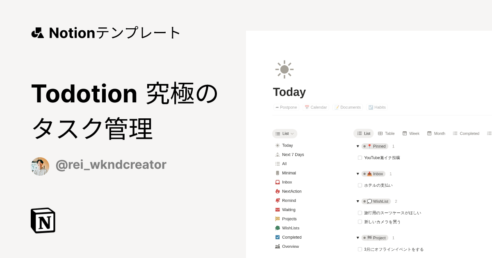The image size is (492, 258).
Task: Click the WishLists cloud icon
Action: coord(278,228)
